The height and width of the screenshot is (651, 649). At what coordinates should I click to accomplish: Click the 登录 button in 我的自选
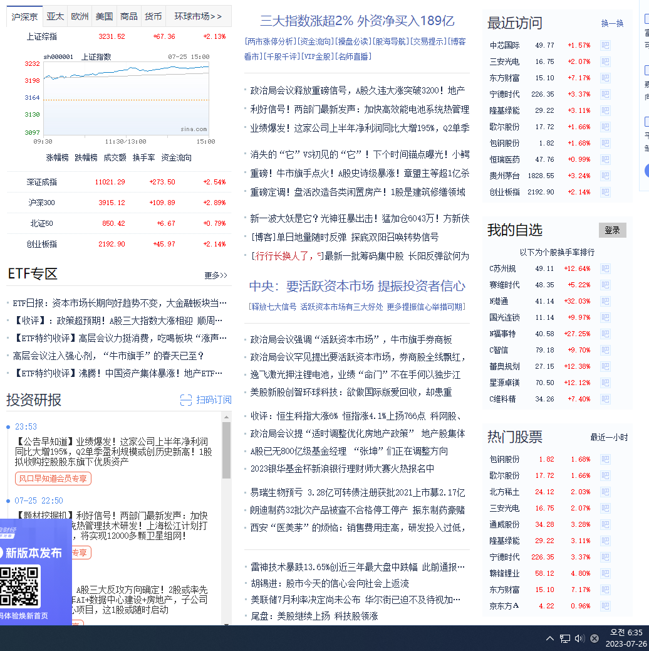click(612, 230)
